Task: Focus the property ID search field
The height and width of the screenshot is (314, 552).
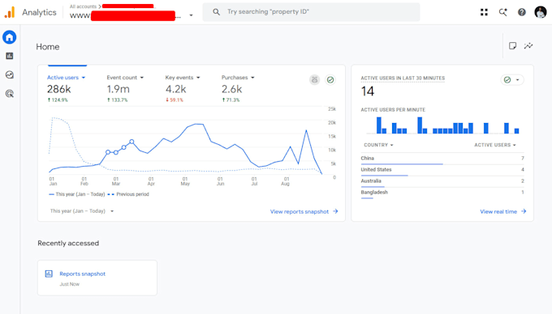Action: 311,12
